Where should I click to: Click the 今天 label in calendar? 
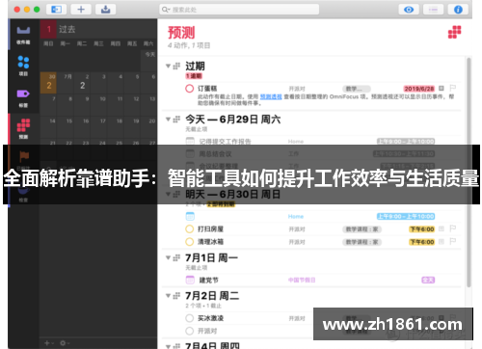click(x=149, y=54)
